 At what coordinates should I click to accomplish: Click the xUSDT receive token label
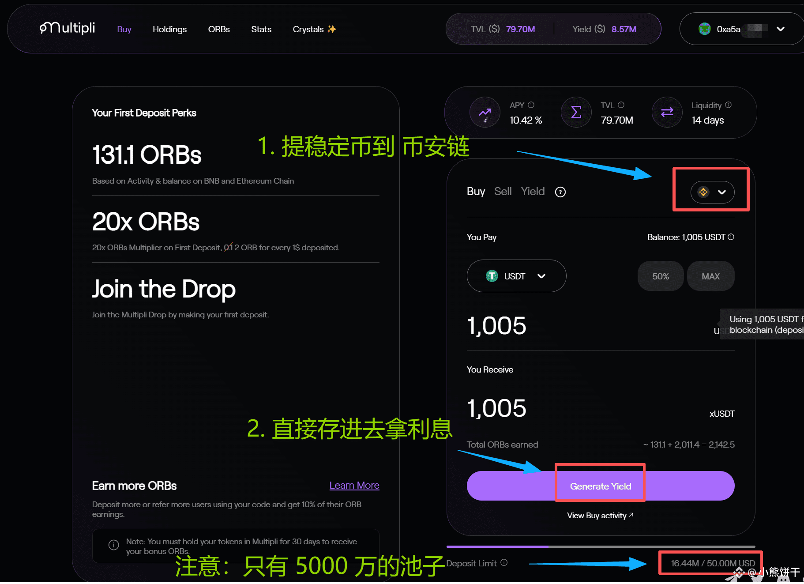pyautogui.click(x=722, y=414)
